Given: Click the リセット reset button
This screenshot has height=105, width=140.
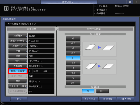Looking at the screenshot, I should point(19,99).
